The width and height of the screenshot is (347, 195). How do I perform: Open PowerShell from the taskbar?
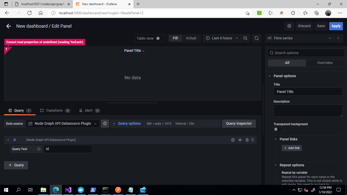(93, 190)
